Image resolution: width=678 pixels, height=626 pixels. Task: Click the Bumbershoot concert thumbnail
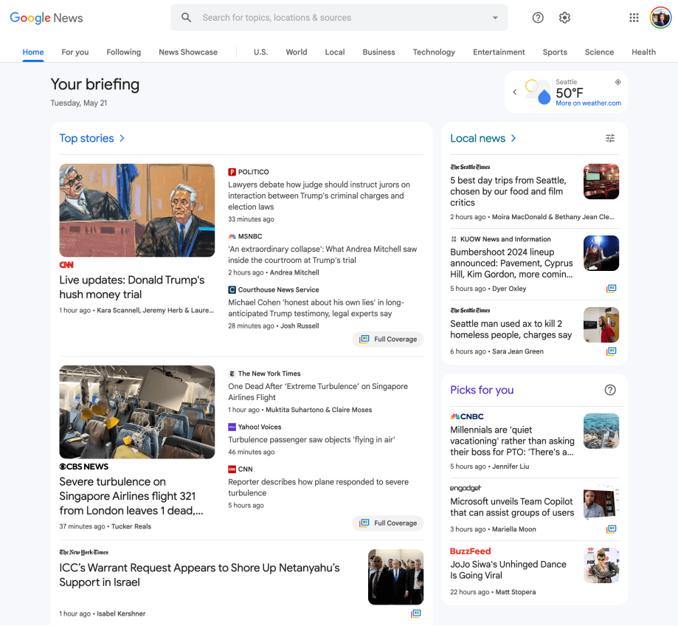[601, 253]
